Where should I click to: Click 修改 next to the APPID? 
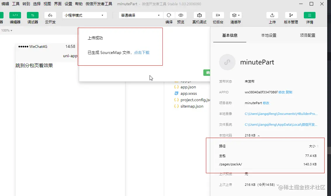tap(281, 92)
